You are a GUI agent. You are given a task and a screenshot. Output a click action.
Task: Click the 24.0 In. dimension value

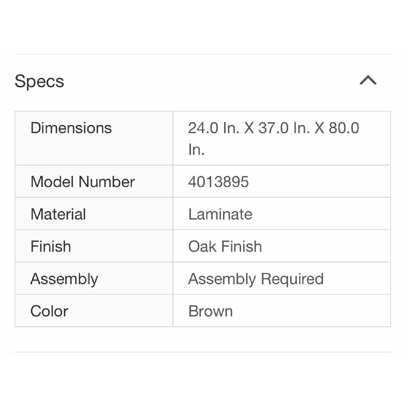click(x=214, y=128)
